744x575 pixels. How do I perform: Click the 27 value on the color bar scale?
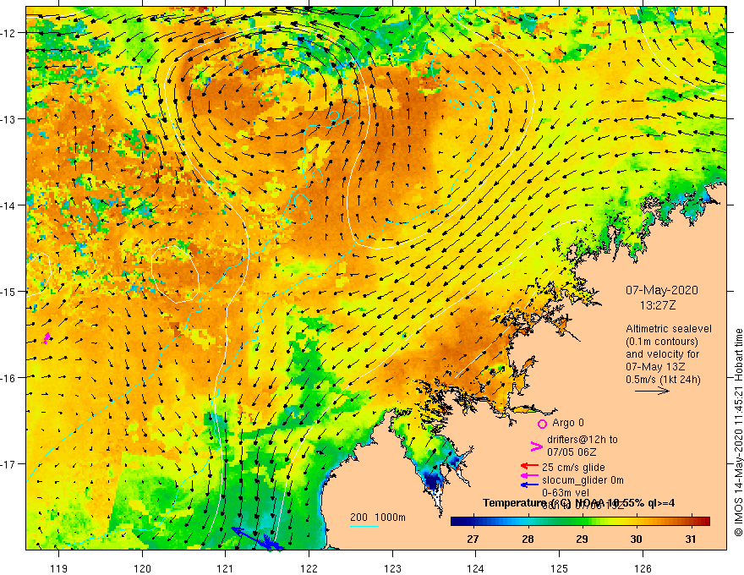473,539
